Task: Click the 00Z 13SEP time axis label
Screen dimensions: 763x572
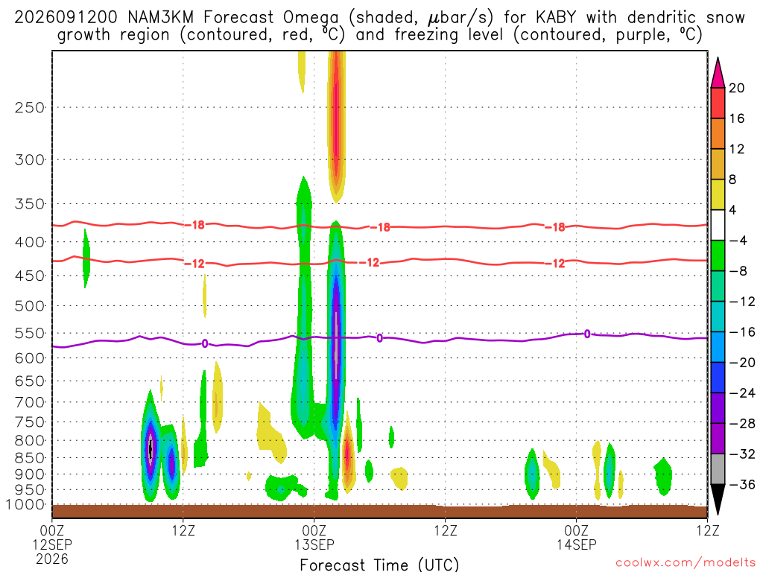Action: [x=314, y=538]
